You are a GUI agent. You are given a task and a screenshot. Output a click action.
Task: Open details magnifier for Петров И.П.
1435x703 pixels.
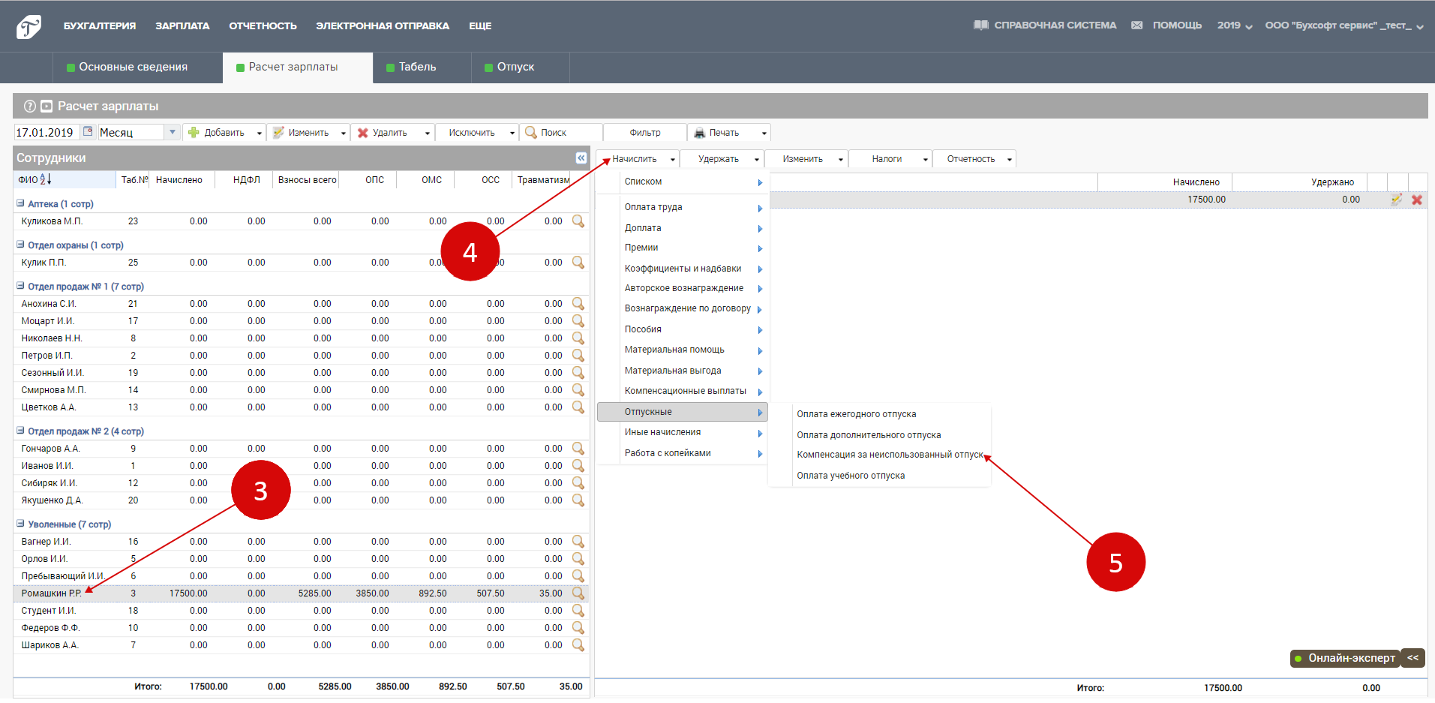pos(578,355)
